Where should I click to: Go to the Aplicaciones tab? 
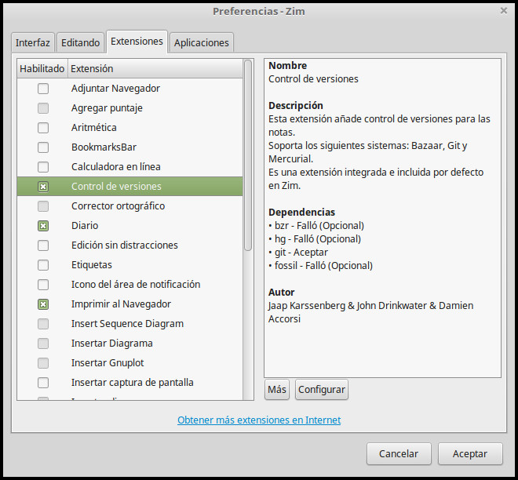[202, 42]
